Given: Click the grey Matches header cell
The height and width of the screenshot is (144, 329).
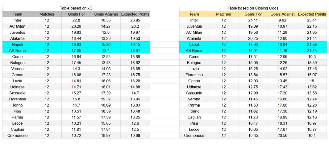Looking at the screenshot, I should pos(47,14).
